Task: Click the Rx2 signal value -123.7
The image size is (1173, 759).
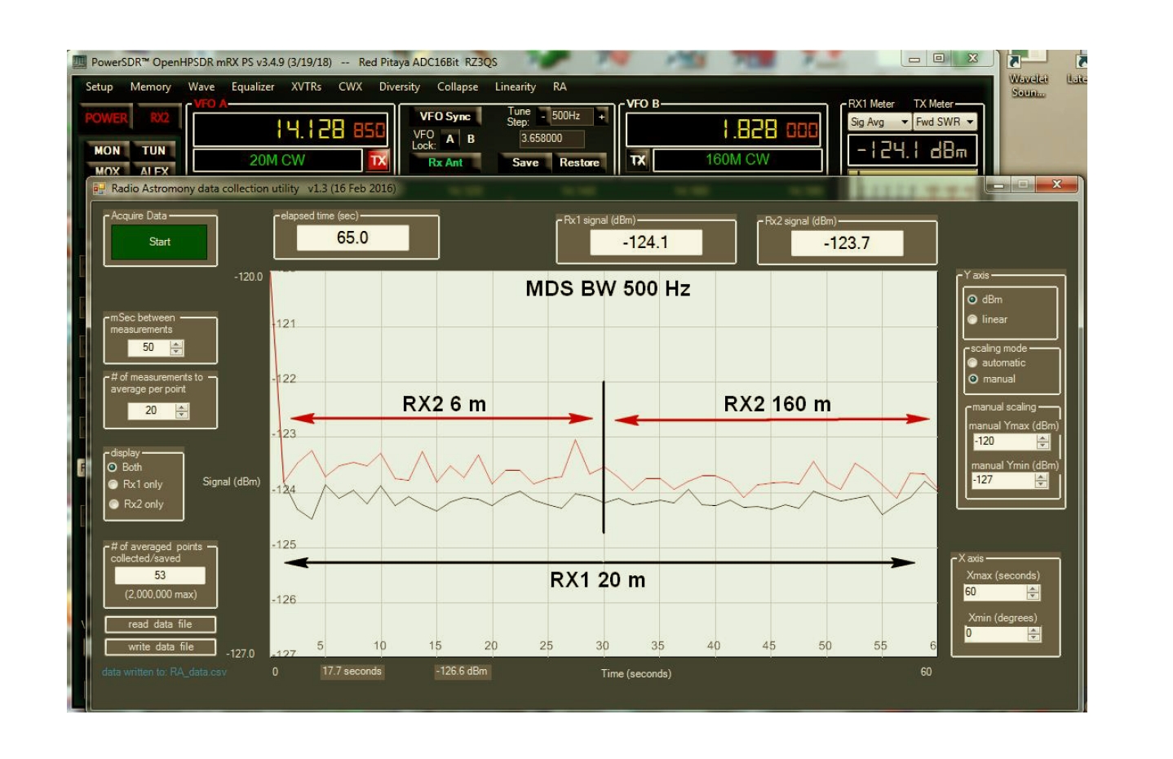Action: (x=847, y=243)
